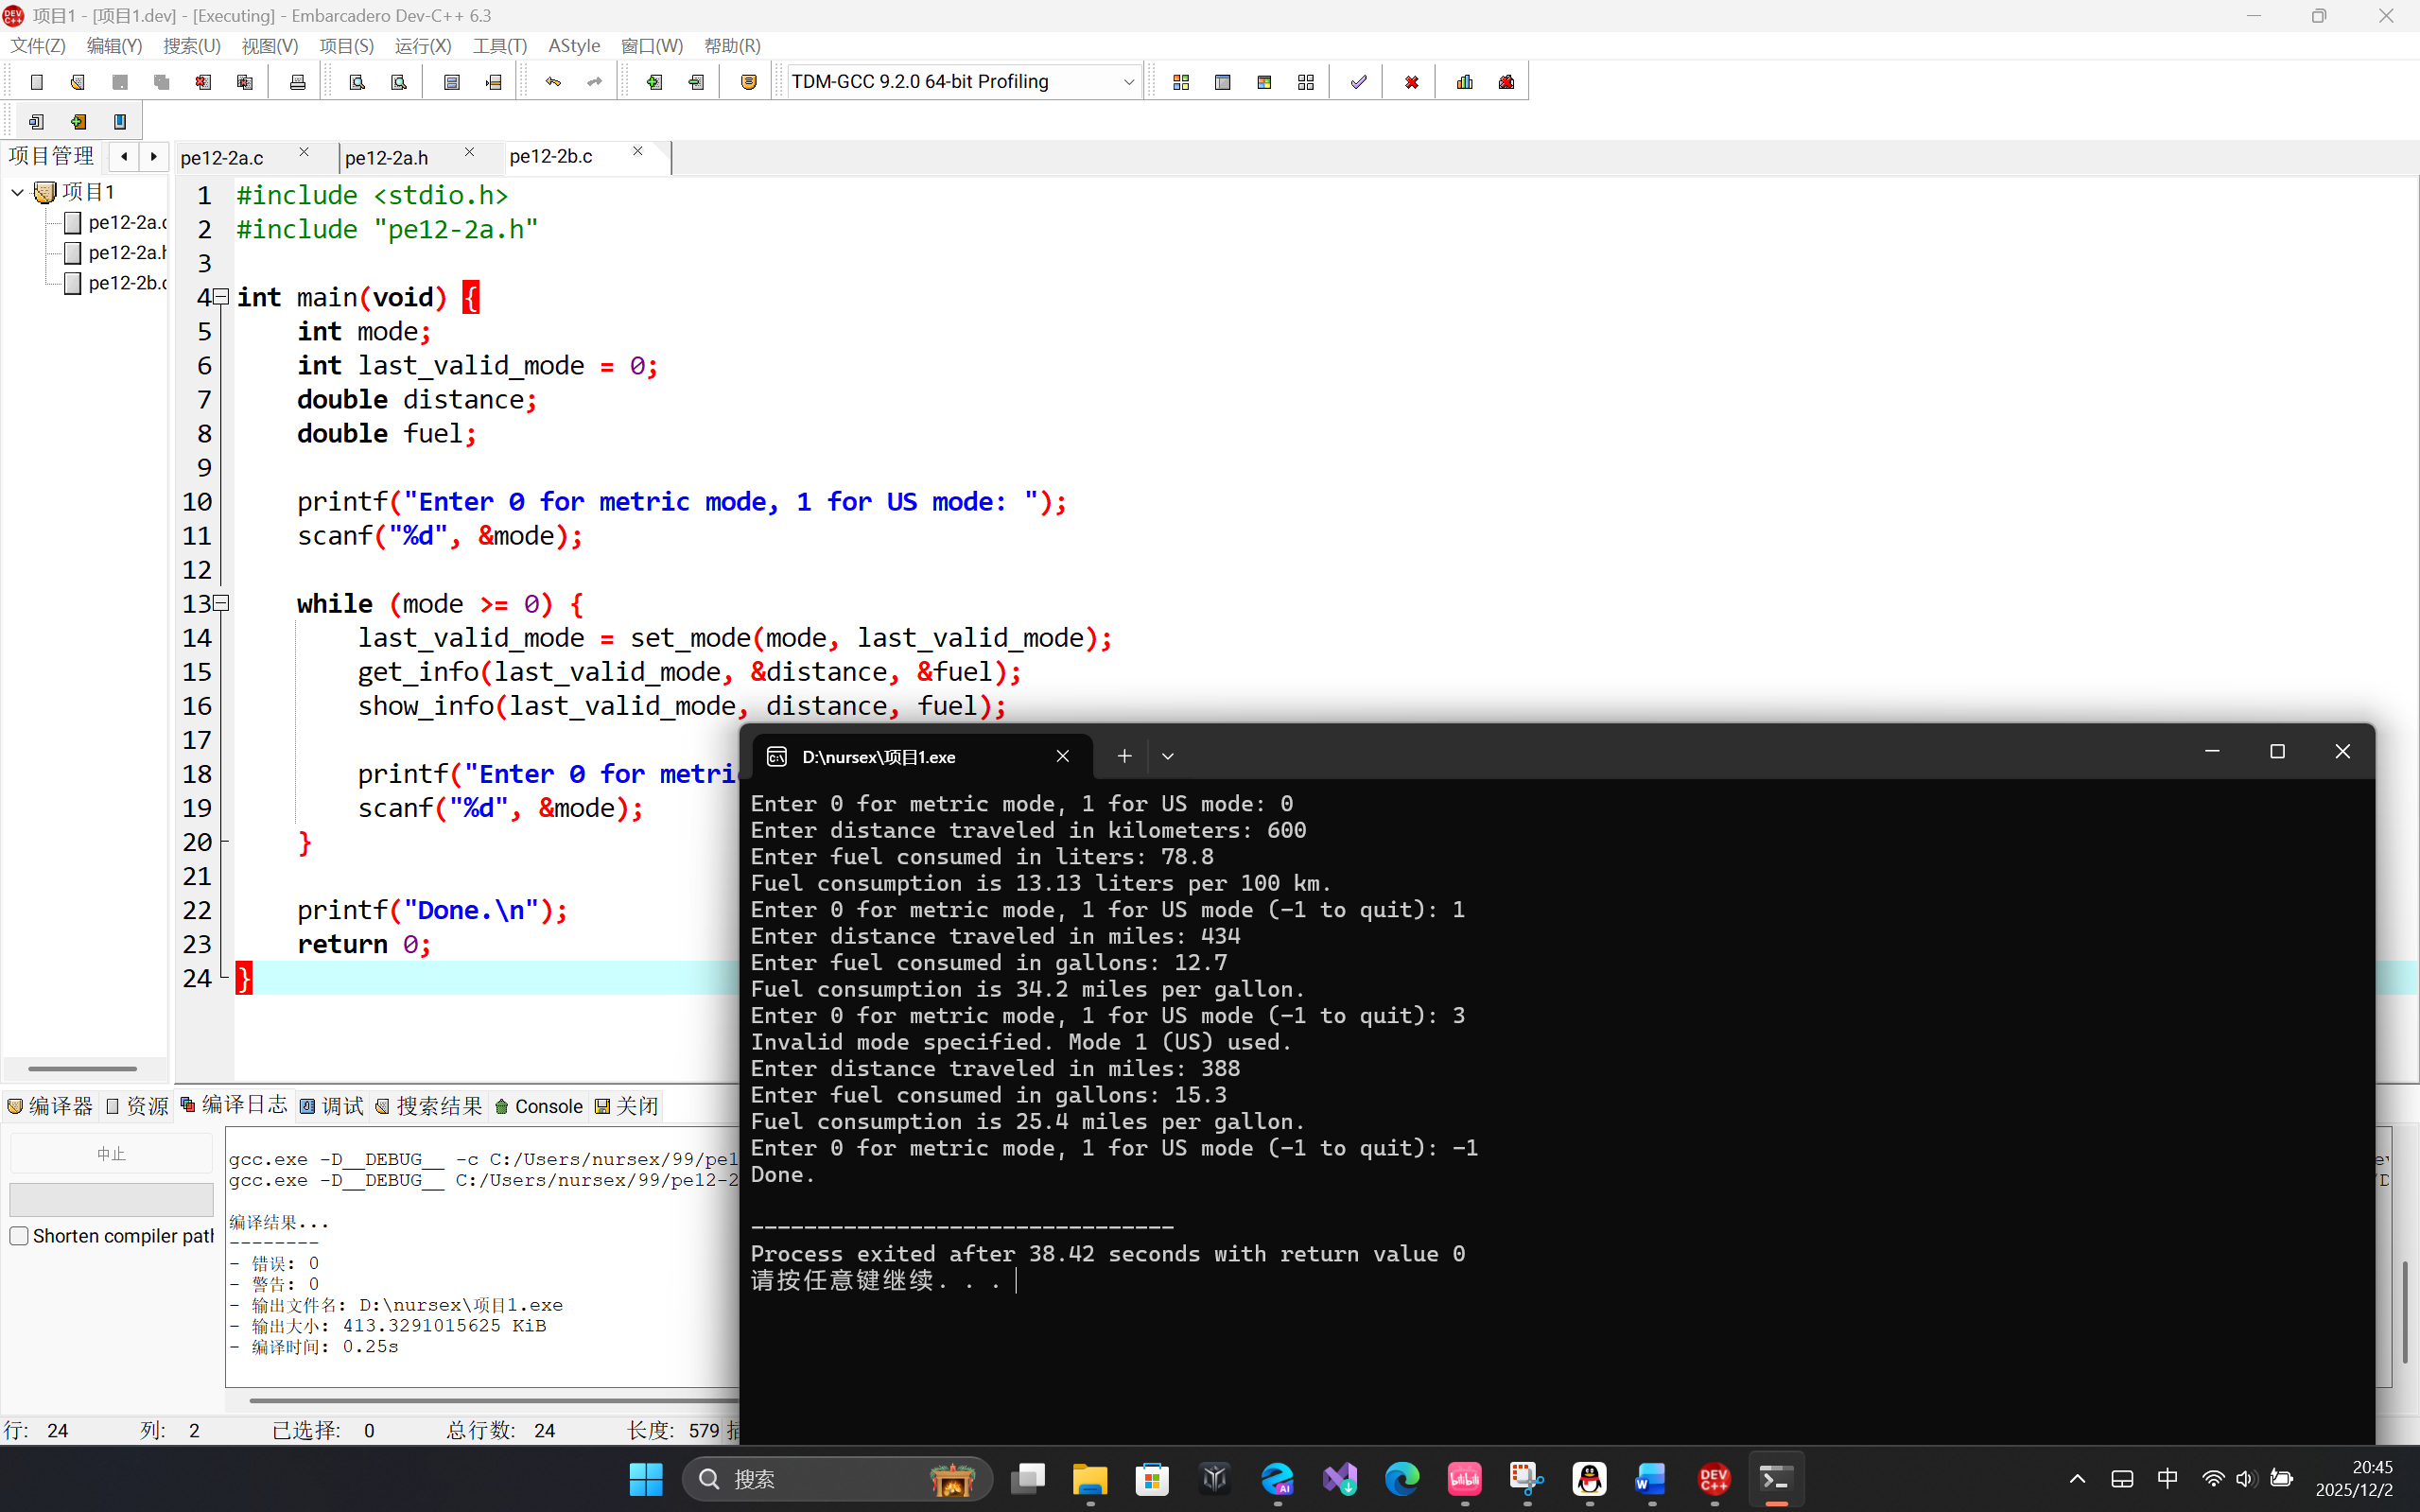Open the terminal new tab dropdown chevron

pos(1167,757)
